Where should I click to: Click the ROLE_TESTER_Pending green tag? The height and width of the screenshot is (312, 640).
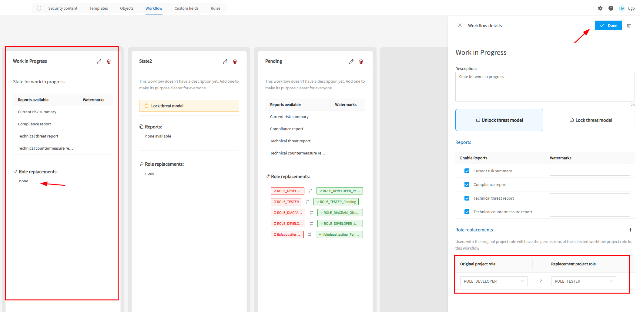click(x=336, y=202)
